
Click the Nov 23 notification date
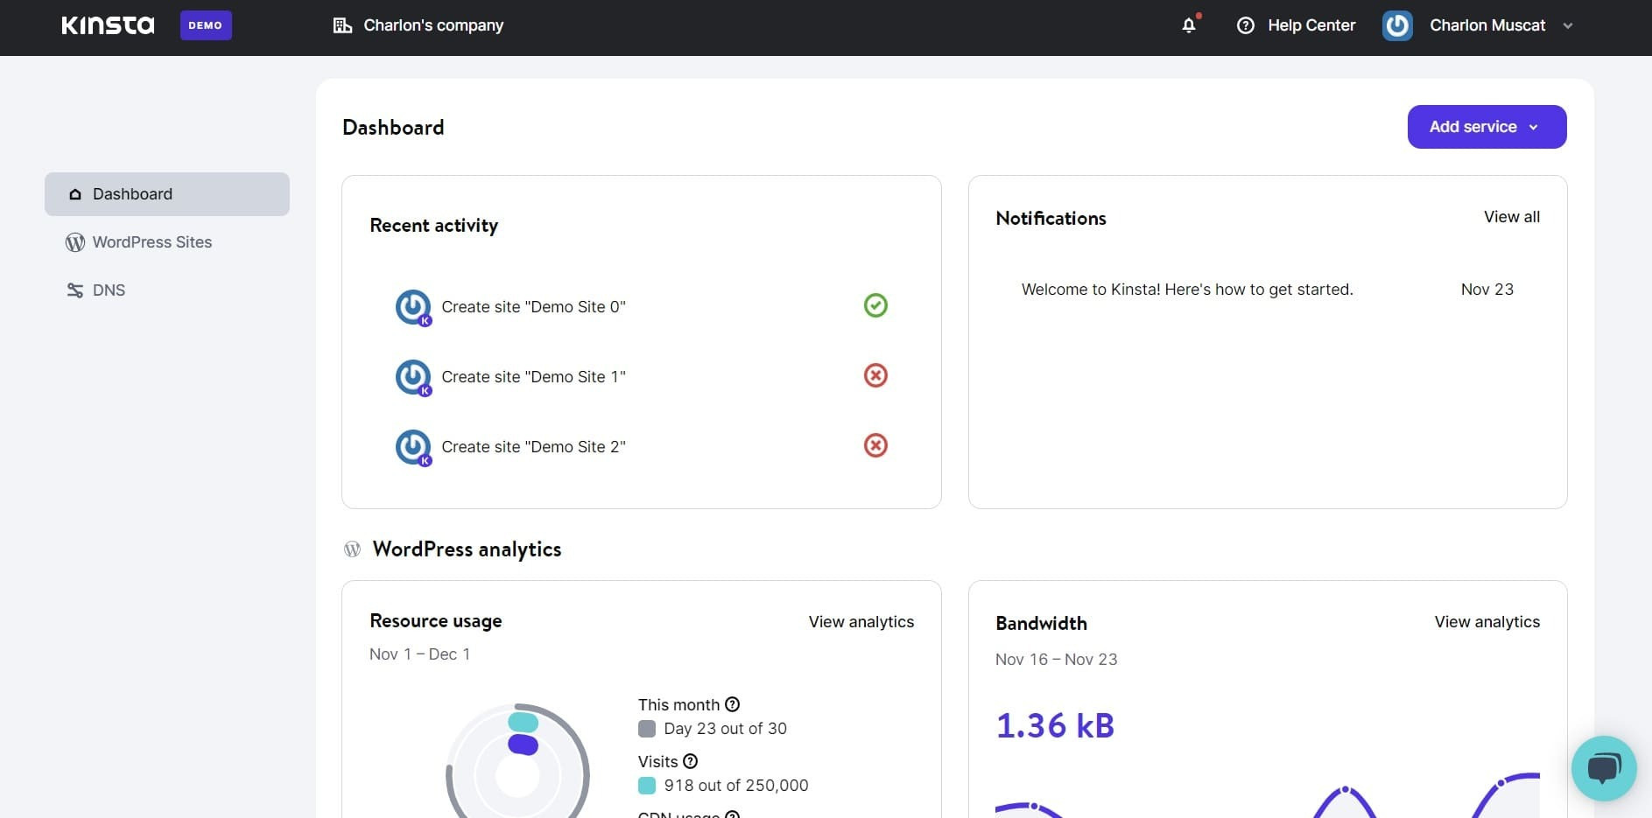tap(1487, 290)
